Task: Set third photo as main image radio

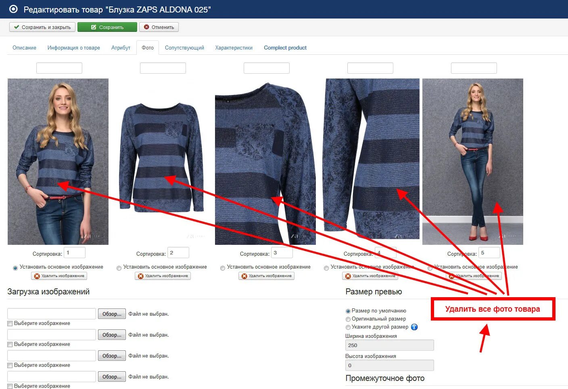Action: [x=223, y=268]
